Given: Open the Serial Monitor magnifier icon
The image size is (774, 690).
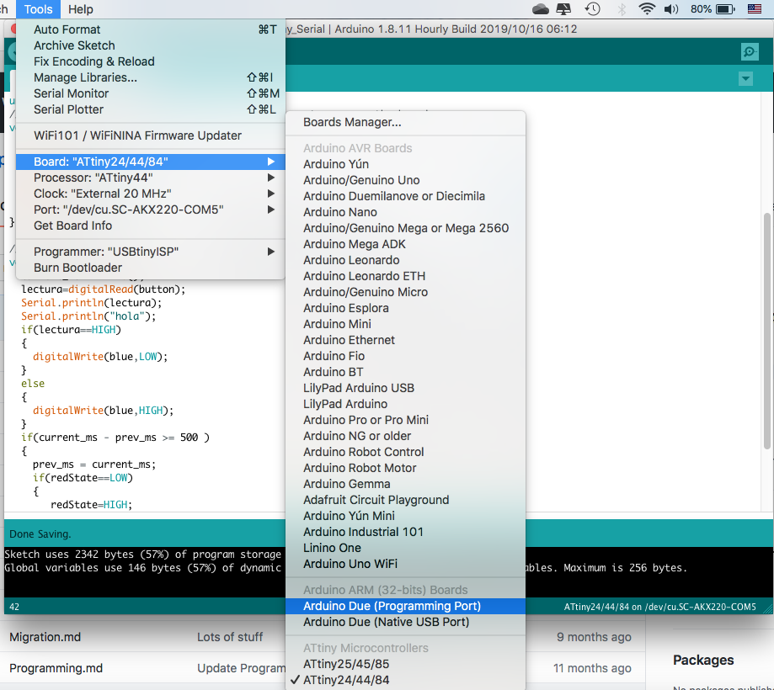Looking at the screenshot, I should [x=750, y=51].
